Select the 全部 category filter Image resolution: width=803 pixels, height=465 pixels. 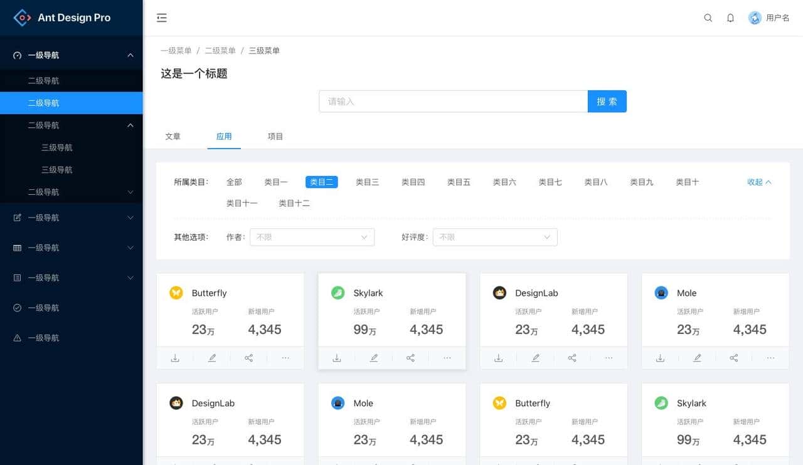click(234, 182)
